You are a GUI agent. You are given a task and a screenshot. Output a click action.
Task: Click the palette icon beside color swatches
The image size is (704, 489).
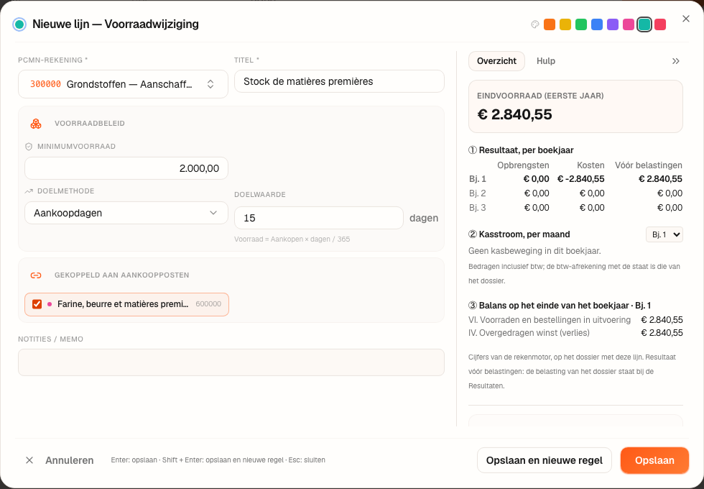click(534, 24)
